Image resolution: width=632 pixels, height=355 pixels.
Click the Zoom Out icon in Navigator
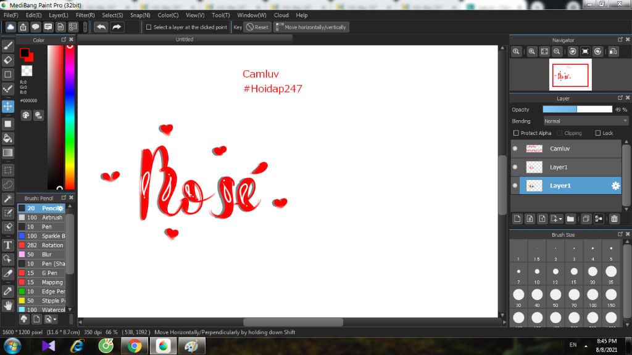[557, 52]
